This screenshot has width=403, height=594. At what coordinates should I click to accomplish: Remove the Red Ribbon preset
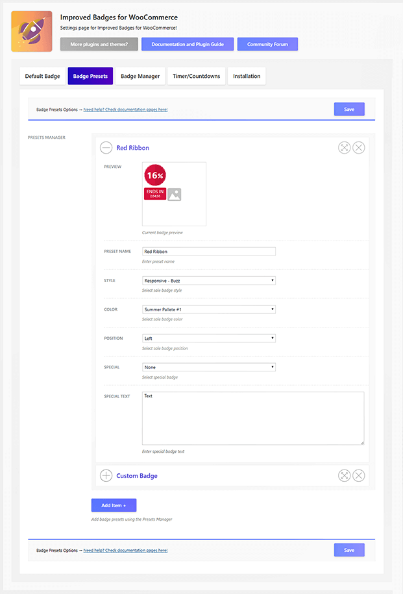coord(358,148)
